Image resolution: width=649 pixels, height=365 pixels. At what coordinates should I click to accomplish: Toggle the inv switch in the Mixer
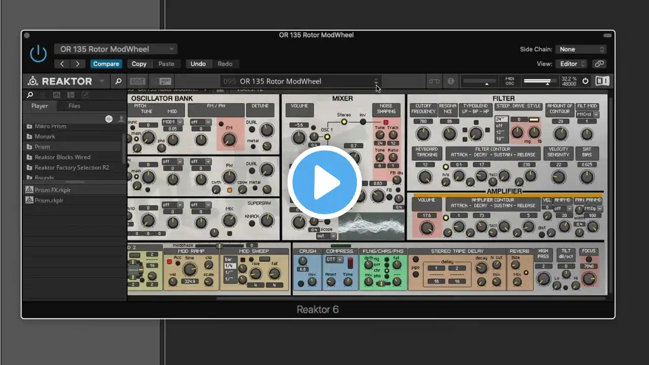(x=363, y=122)
